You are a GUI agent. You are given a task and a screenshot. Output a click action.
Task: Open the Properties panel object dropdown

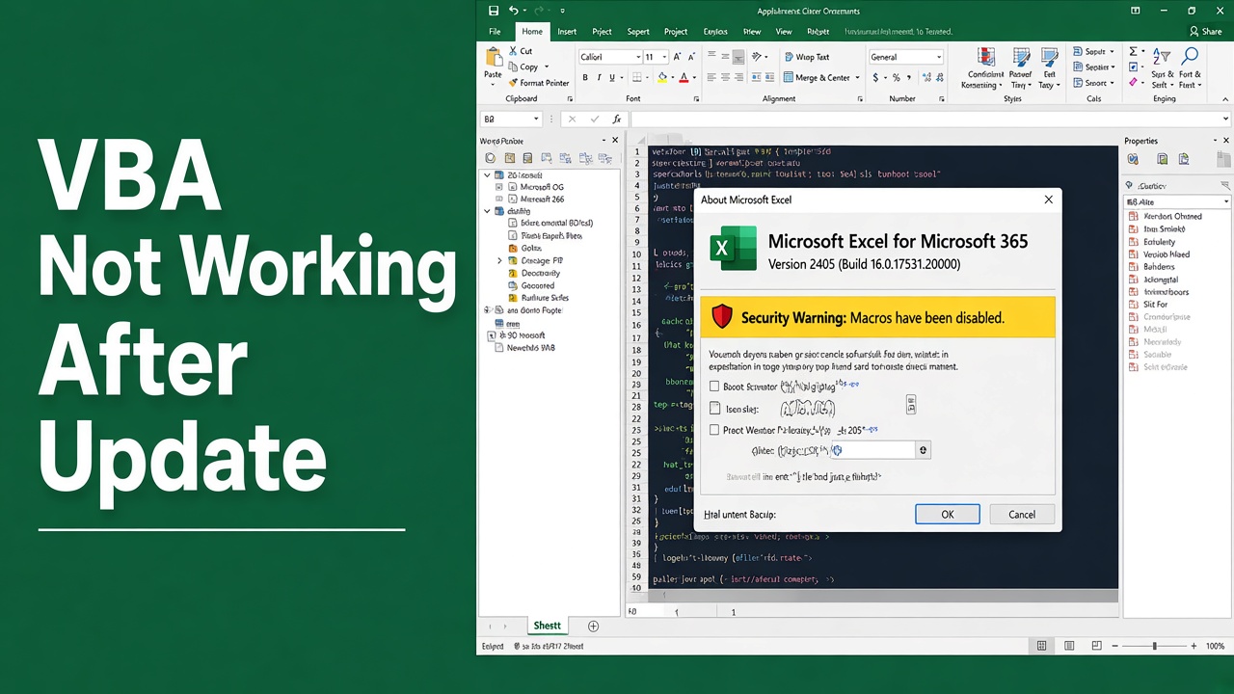[1226, 201]
